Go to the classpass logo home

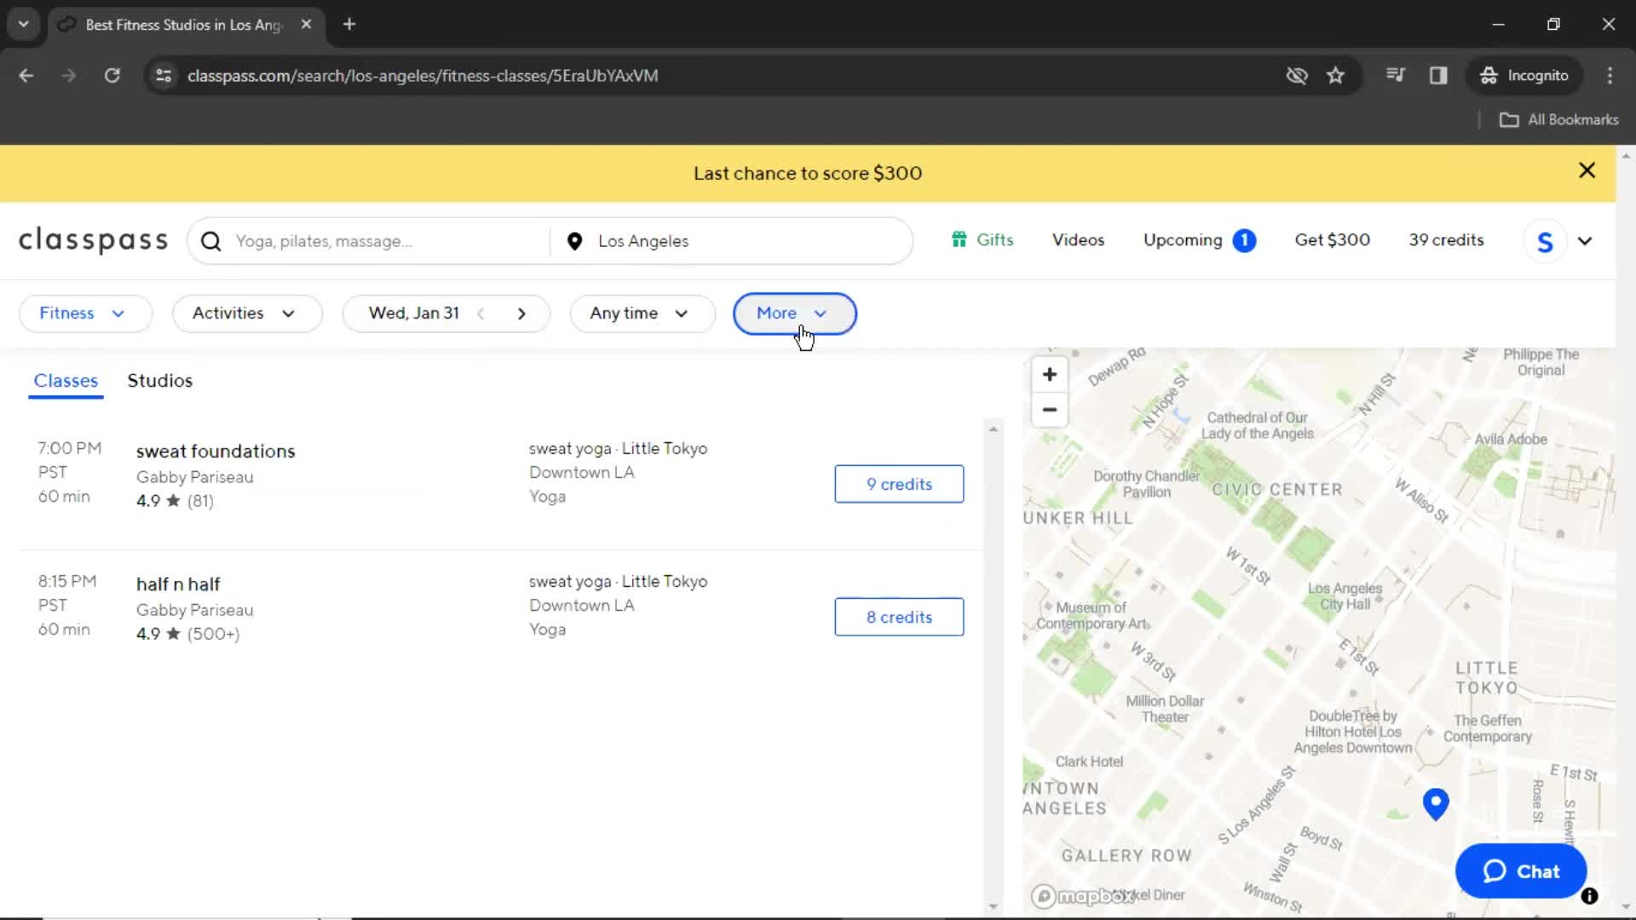pyautogui.click(x=94, y=240)
